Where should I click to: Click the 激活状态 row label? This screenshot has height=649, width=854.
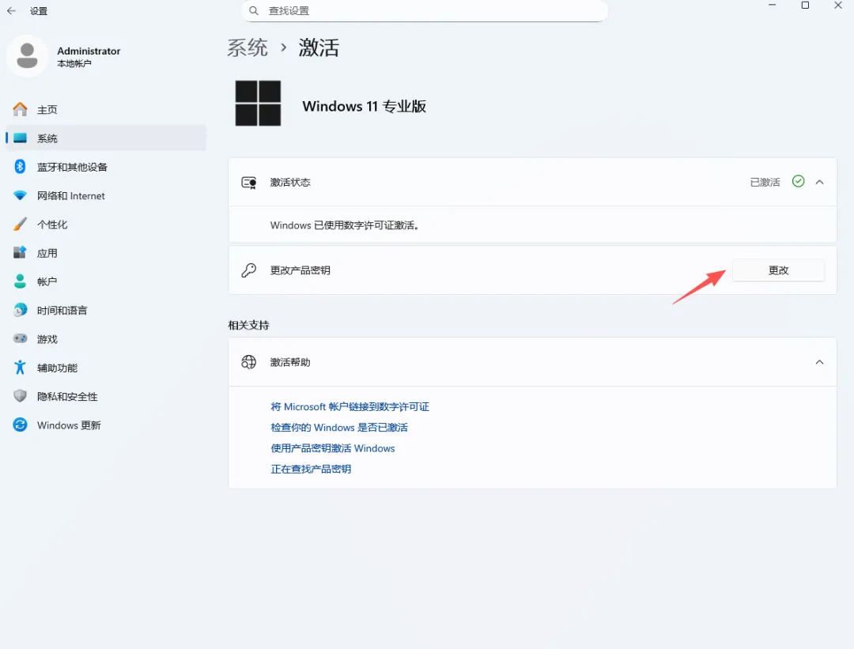point(290,183)
